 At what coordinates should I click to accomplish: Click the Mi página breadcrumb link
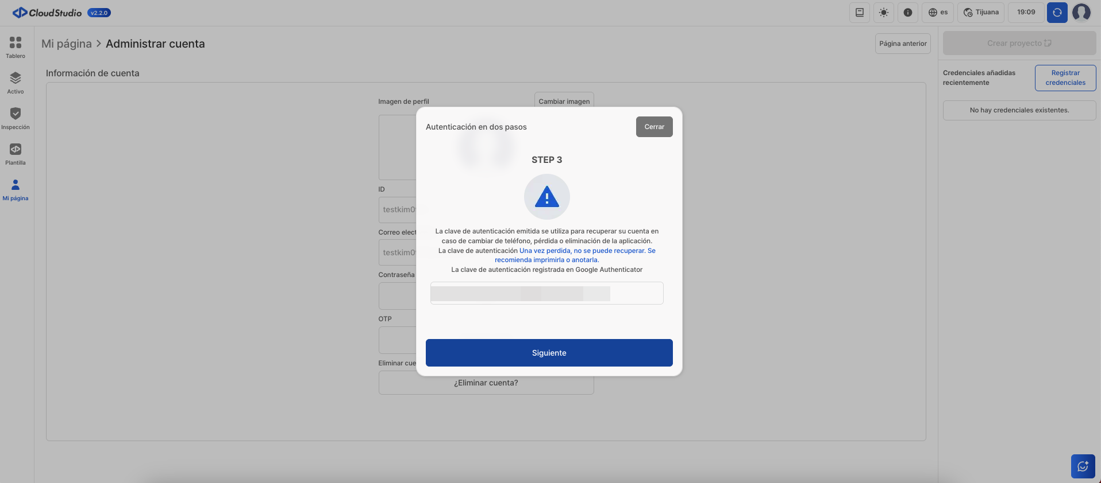[x=67, y=44]
